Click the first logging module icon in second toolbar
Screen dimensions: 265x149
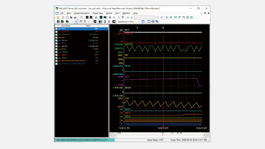(58, 22)
